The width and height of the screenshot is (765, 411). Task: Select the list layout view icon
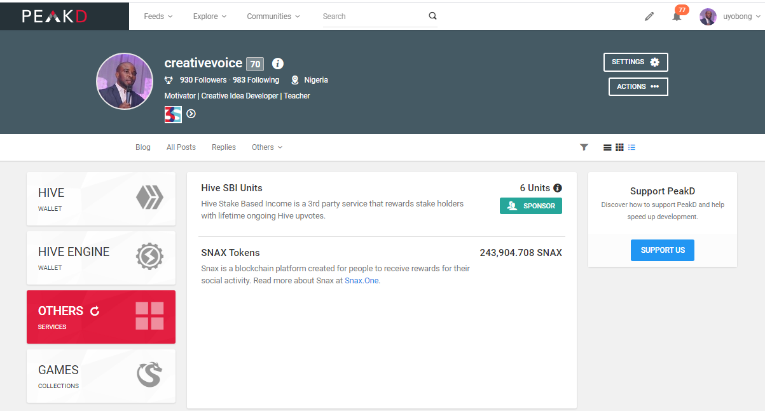(x=631, y=147)
